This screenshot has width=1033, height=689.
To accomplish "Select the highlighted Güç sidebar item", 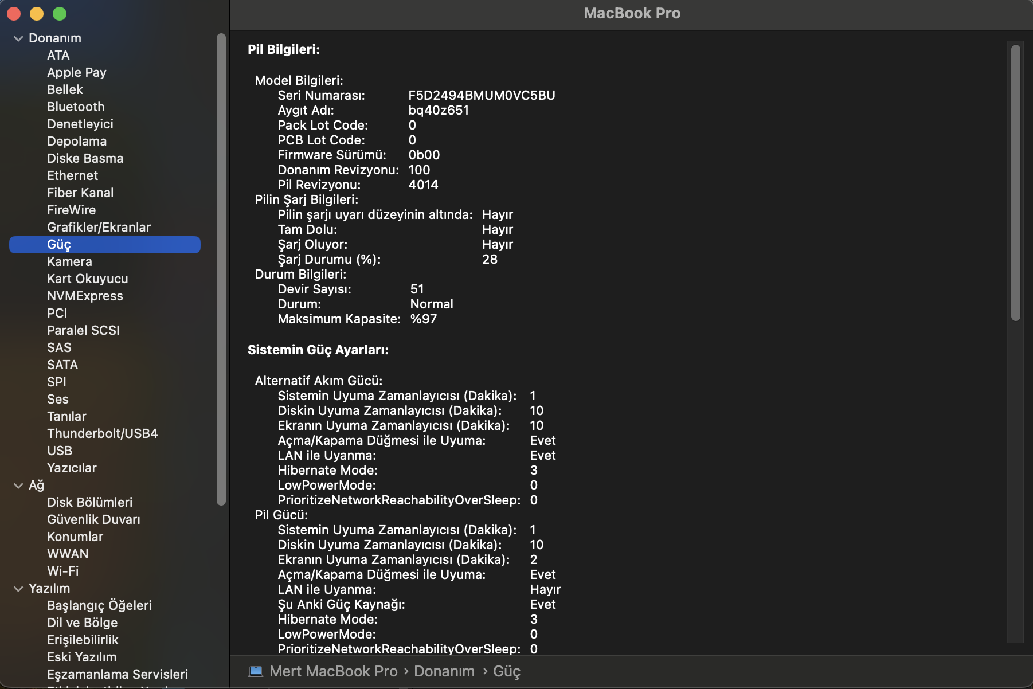I will [105, 244].
